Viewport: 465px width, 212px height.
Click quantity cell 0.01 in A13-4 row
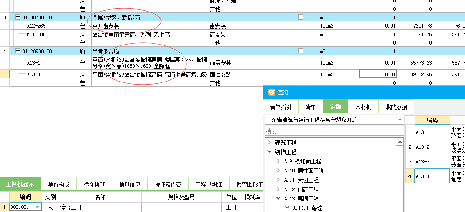coord(378,74)
